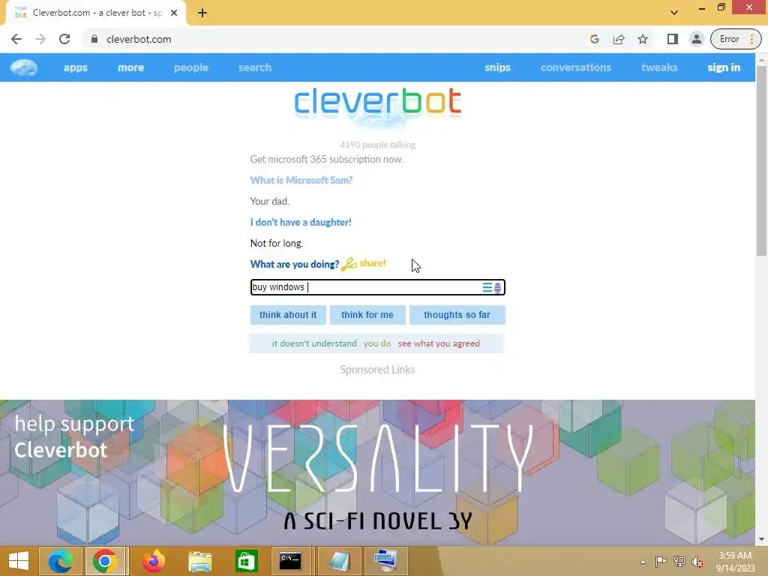The width and height of the screenshot is (768, 576).
Task: Open the three-line options icon in input box
Action: [x=487, y=287]
